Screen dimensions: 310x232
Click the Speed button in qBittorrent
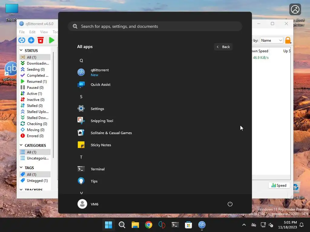point(279,185)
